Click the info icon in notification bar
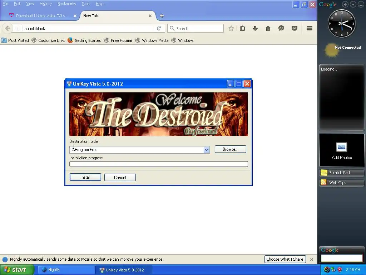Image resolution: width=366 pixels, height=275 pixels. [5, 259]
